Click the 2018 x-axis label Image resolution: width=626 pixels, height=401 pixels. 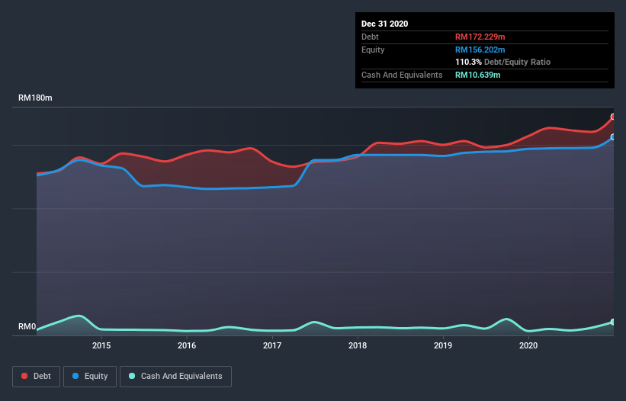click(358, 345)
